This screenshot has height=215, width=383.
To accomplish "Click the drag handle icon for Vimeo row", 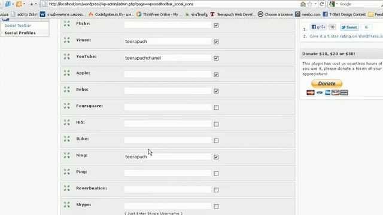I will coord(66,40).
